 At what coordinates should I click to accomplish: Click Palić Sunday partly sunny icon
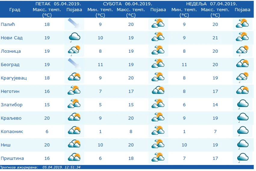tap(242, 23)
